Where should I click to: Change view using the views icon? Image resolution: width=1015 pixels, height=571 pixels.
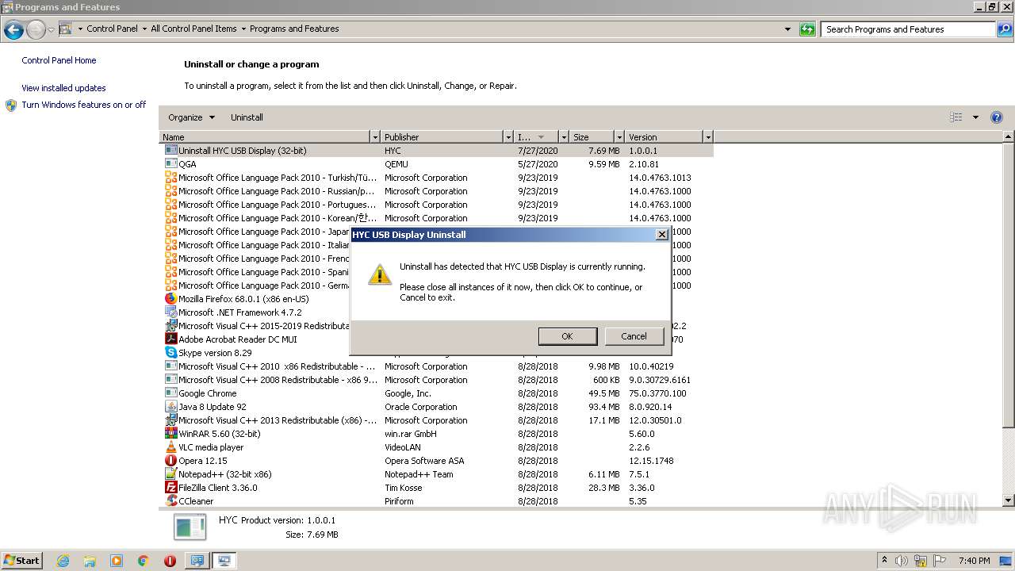pos(956,117)
